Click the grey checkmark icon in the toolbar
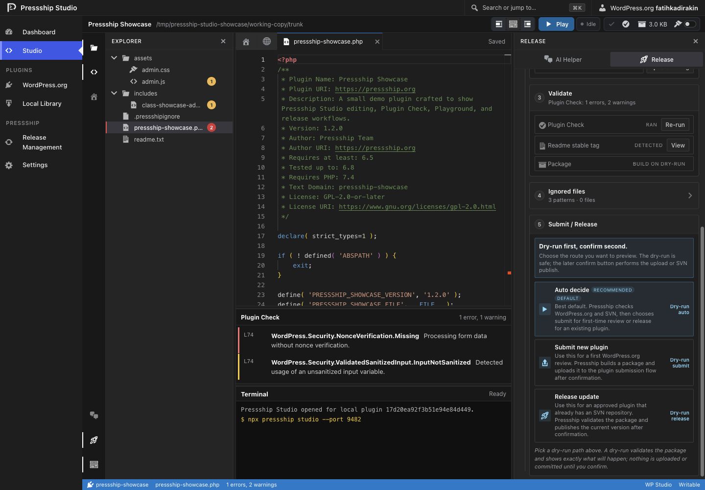The width and height of the screenshot is (705, 490). click(611, 24)
